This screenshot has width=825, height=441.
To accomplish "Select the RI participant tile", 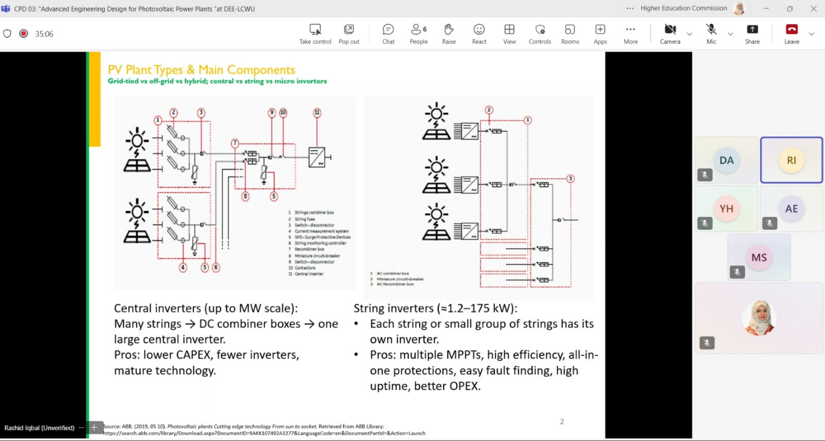I will [791, 160].
